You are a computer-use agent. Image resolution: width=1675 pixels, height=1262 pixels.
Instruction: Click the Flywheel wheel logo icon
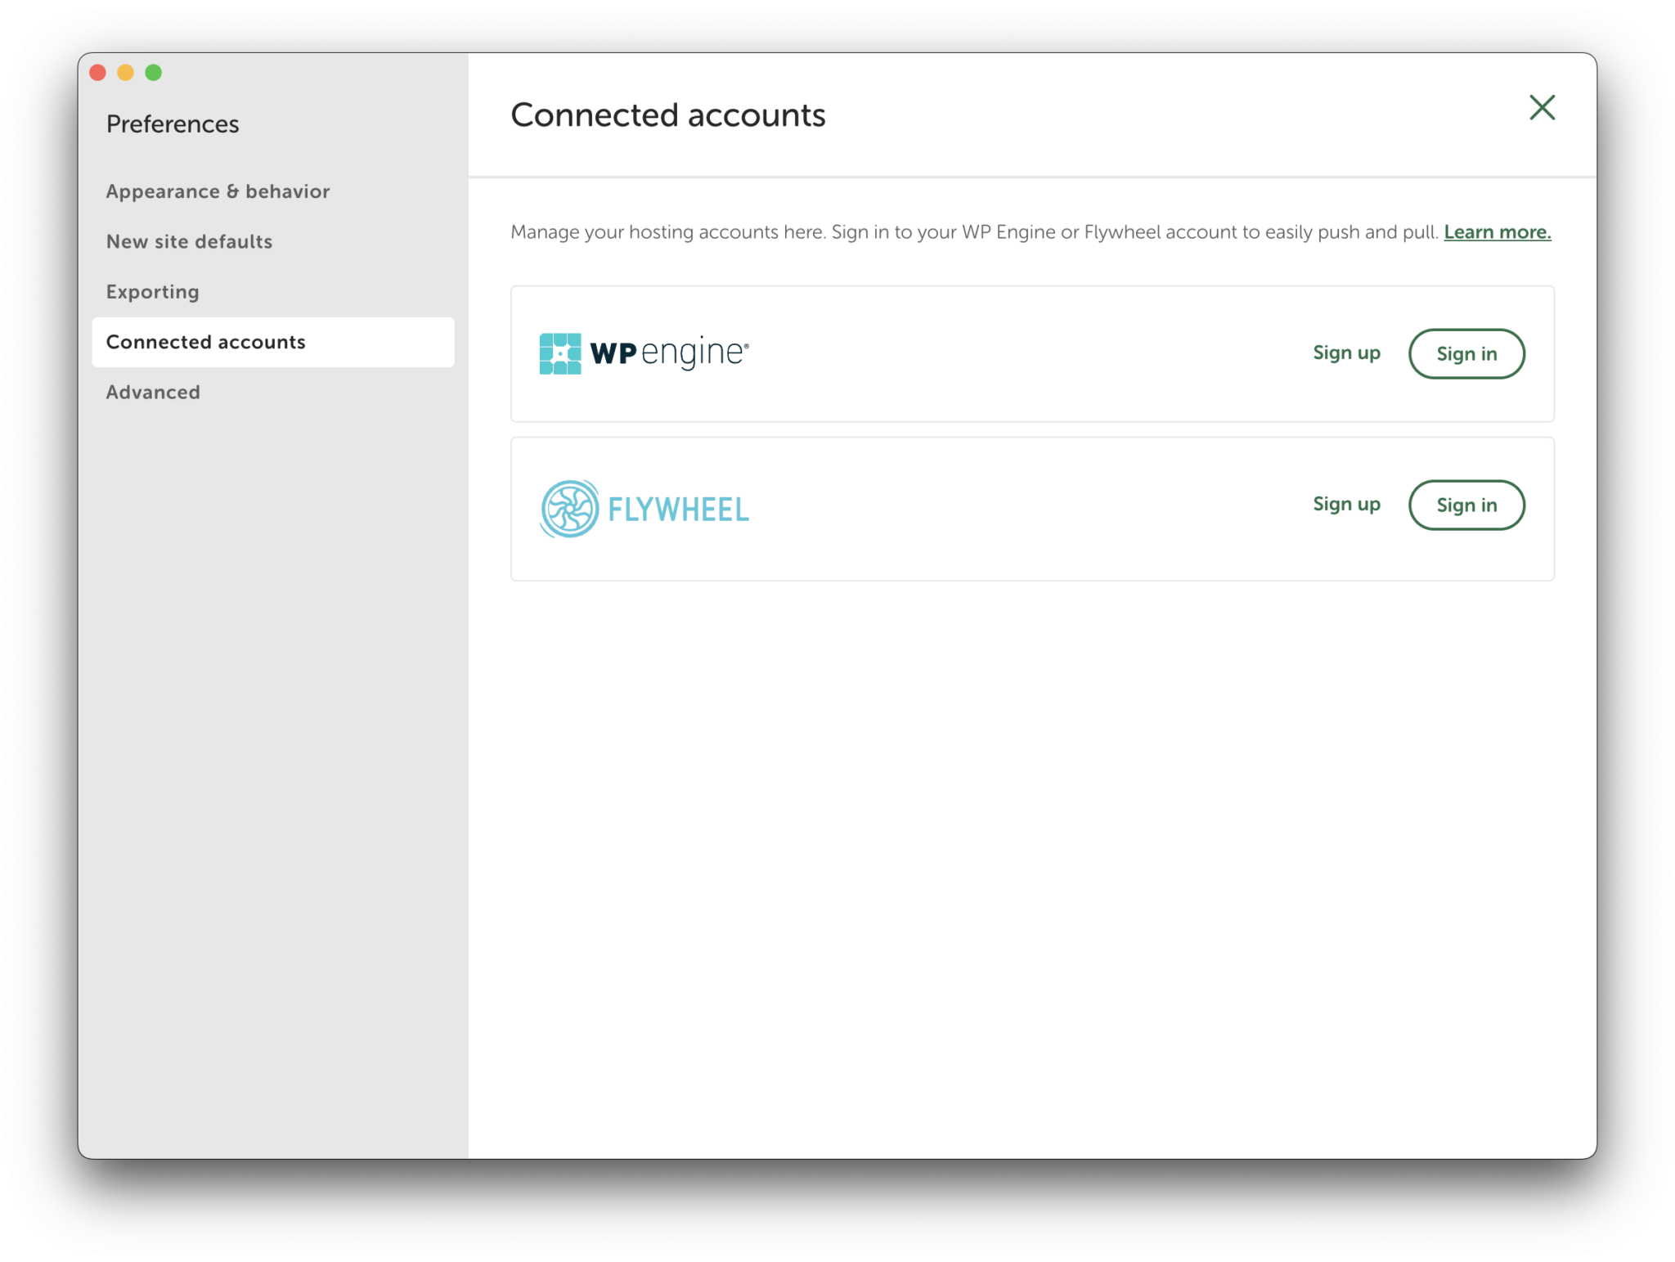tap(569, 509)
